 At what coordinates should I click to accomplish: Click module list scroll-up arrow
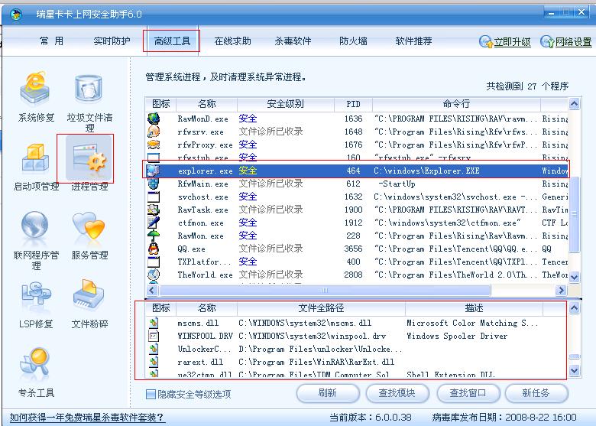tap(574, 307)
